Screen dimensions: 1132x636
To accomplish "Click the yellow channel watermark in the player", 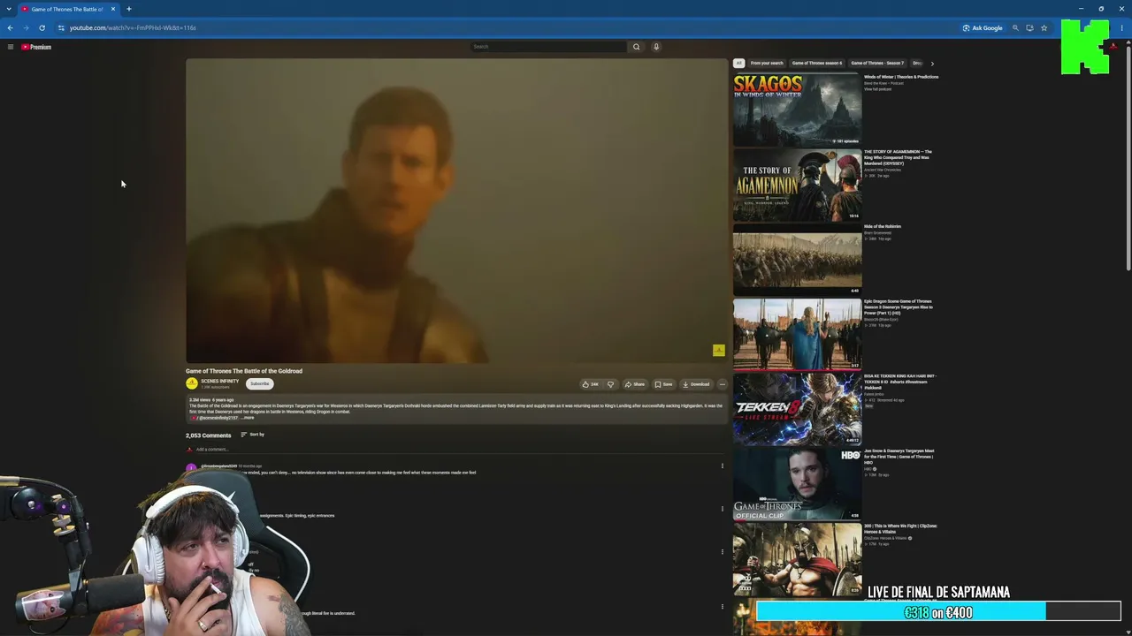I will click(x=719, y=351).
